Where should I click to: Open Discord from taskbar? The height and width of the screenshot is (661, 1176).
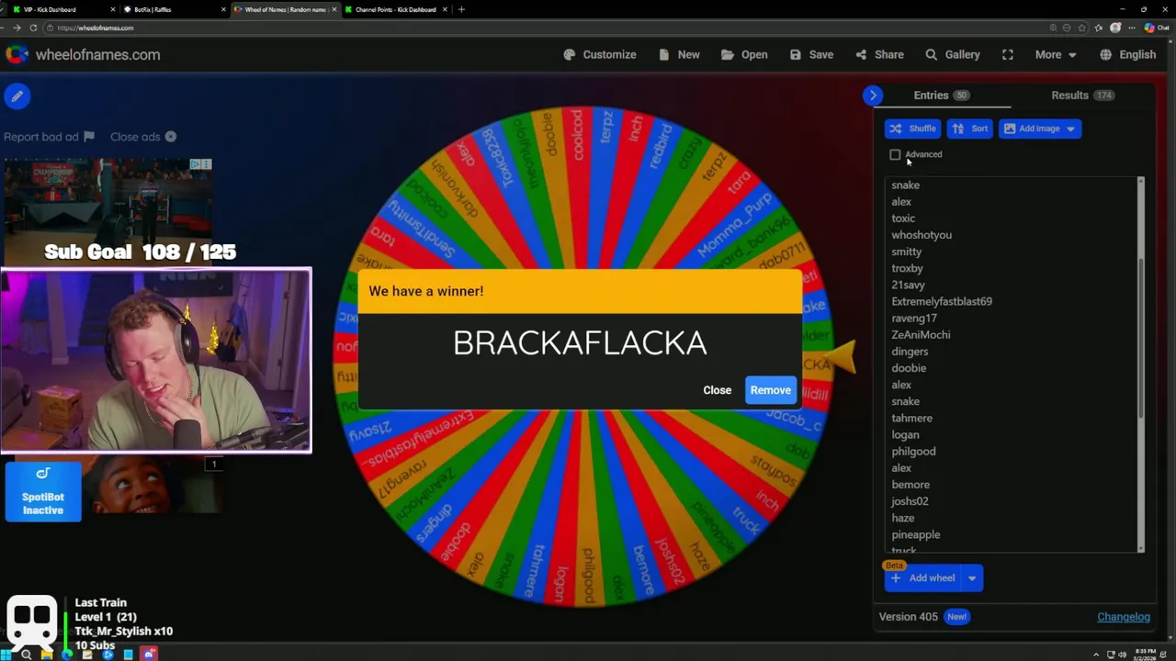point(149,655)
